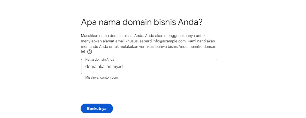Show domain help via the circled question mark
Screen dimensions: 306x118
pyautogui.click(x=90, y=52)
